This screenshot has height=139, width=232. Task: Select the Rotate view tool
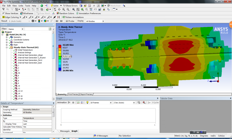pos(55,9)
